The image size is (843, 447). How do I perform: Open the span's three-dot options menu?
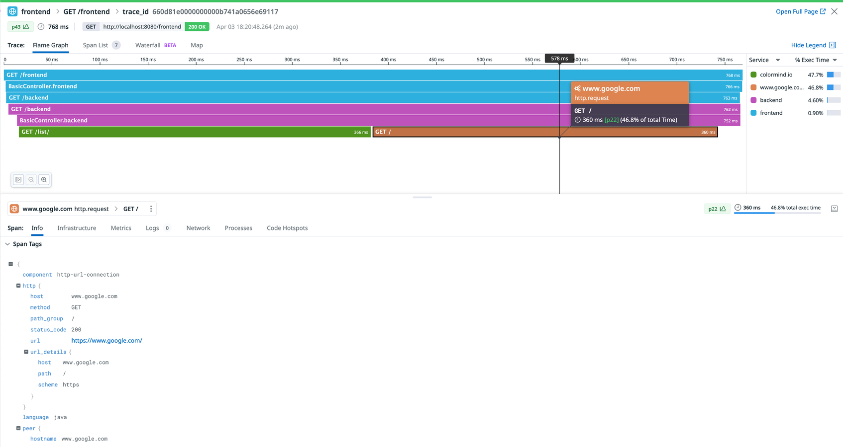(x=151, y=209)
